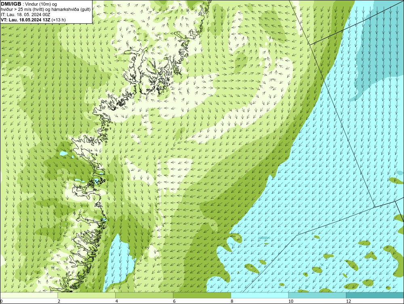Click the 2–4 m/s light green legend swatch

coord(86,295)
